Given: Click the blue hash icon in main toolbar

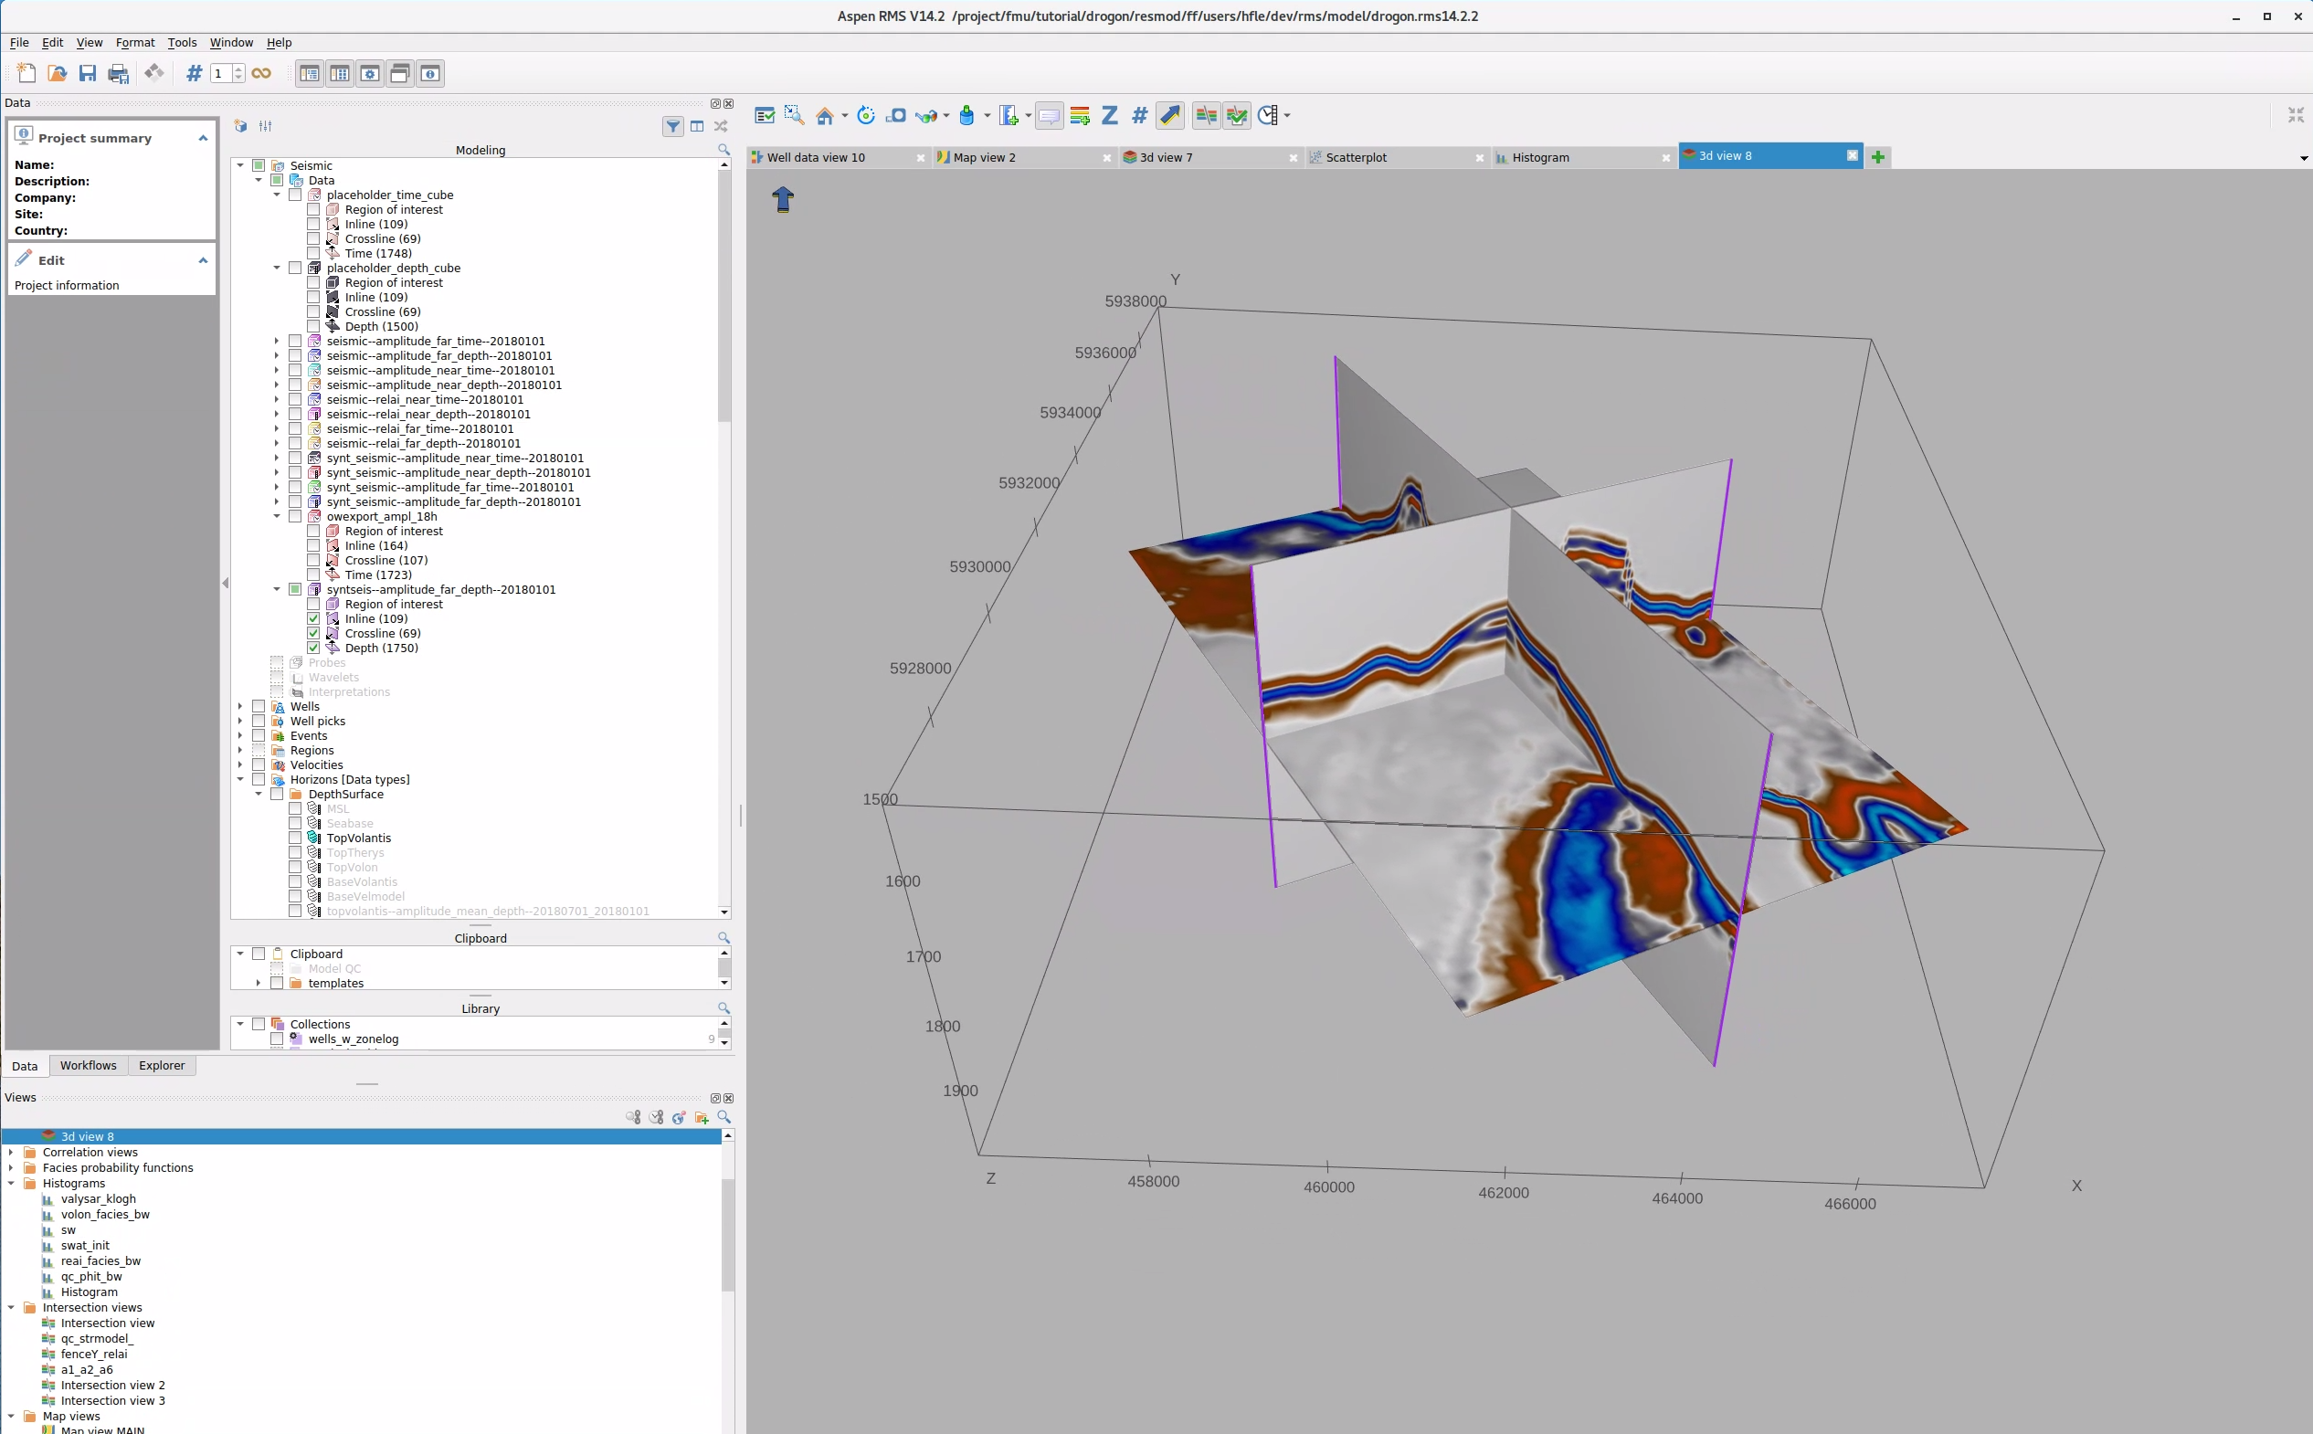Looking at the screenshot, I should [x=194, y=73].
